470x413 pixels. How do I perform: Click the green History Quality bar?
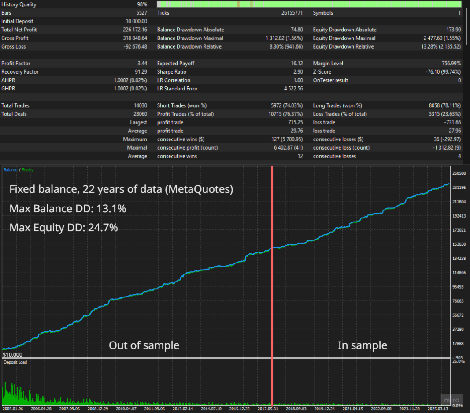point(309,4)
